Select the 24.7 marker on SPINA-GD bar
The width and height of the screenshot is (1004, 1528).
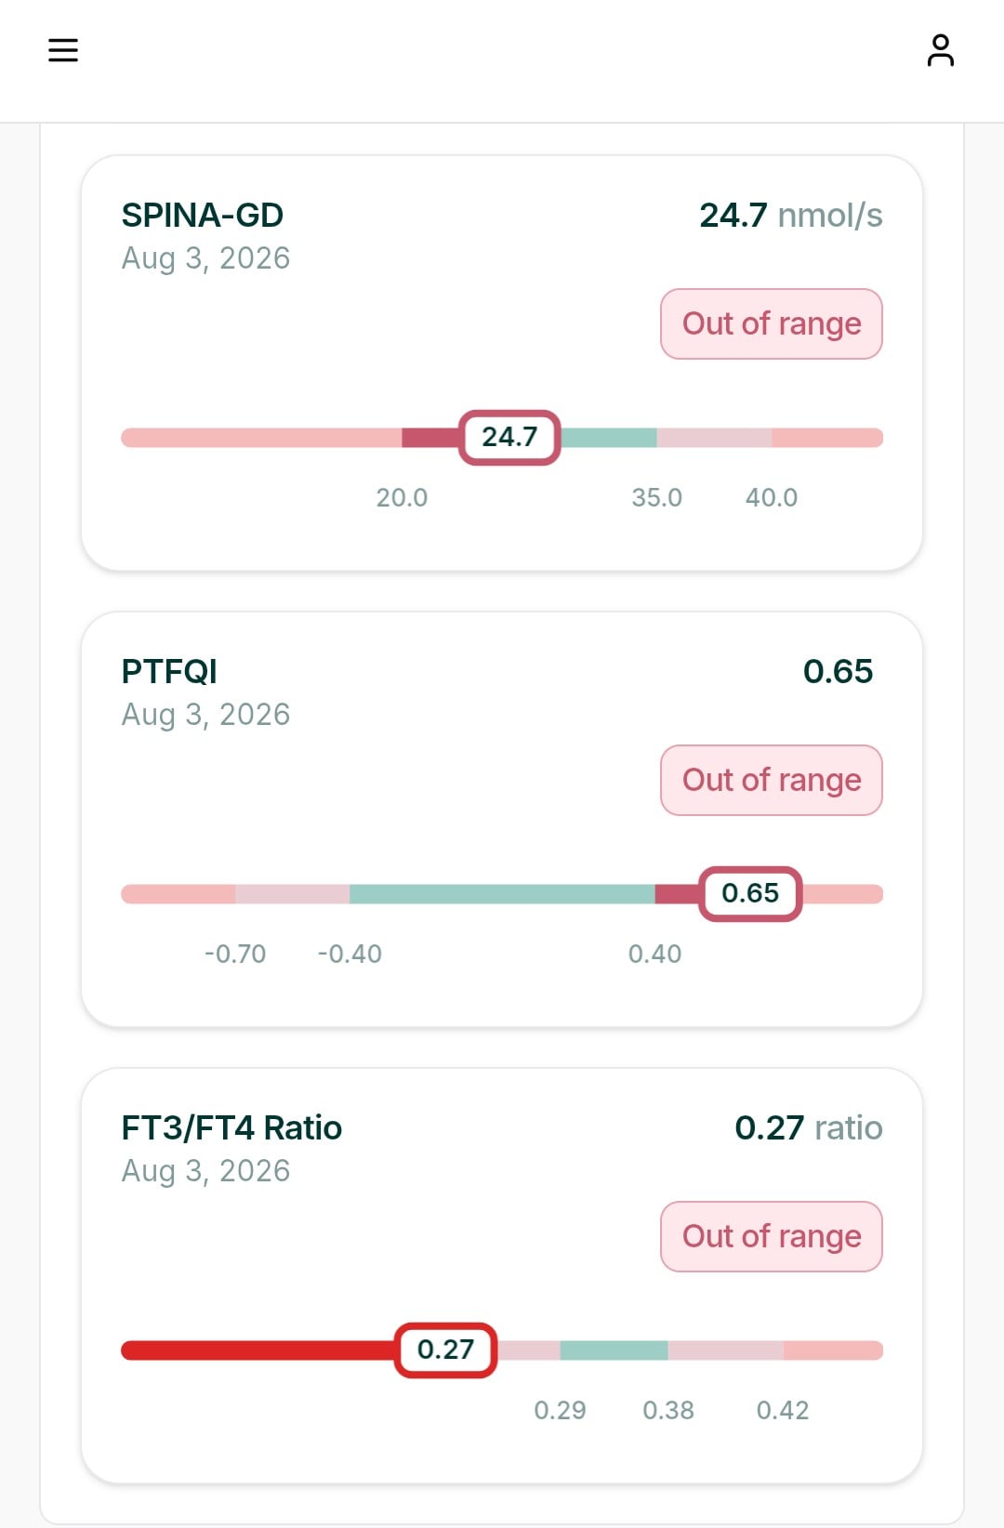(x=509, y=437)
